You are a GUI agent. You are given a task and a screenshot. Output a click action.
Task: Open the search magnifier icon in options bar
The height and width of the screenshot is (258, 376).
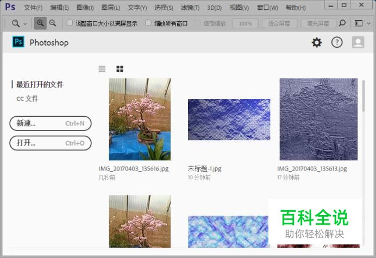[342, 23]
